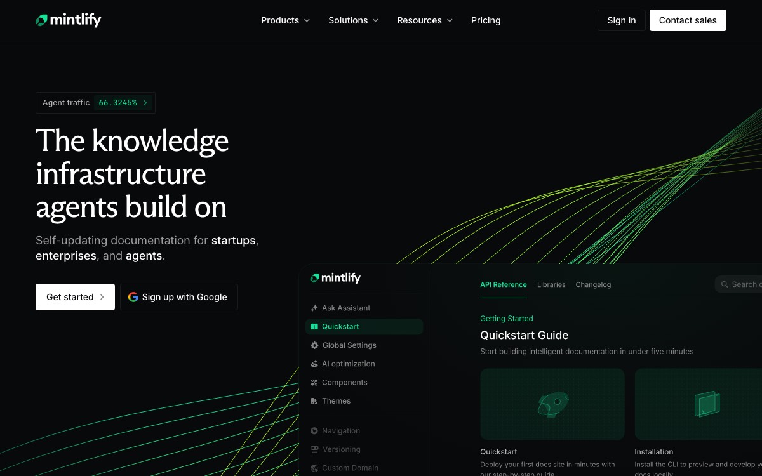Viewport: 762px width, 476px height.
Task: Select the API Reference tab
Action: (x=504, y=284)
